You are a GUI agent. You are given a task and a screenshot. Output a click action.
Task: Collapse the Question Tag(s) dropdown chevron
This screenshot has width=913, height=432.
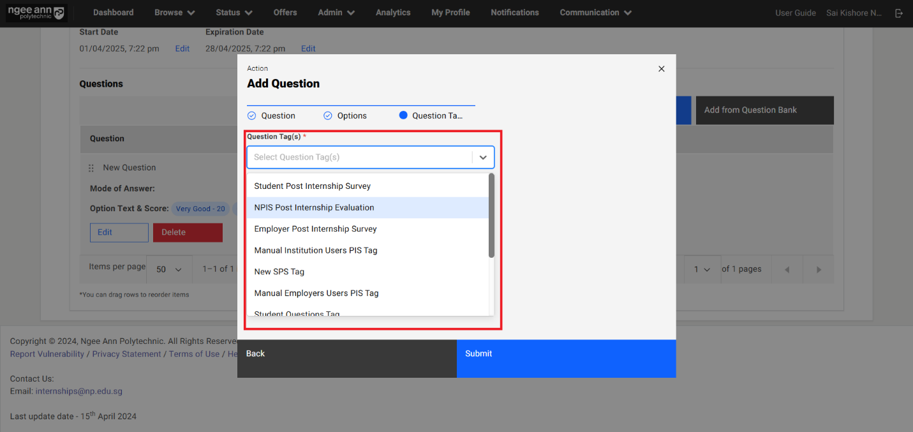[x=483, y=157]
